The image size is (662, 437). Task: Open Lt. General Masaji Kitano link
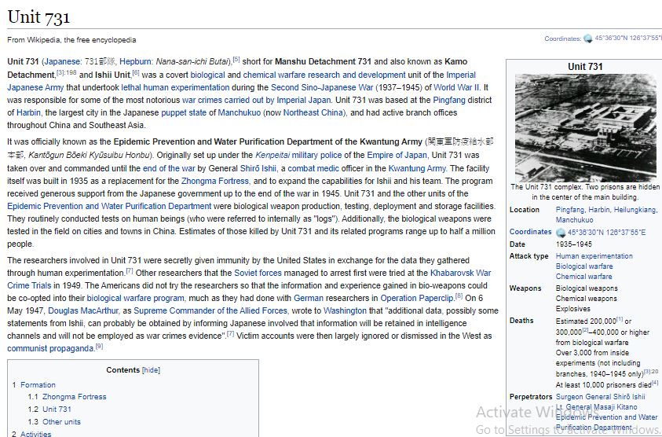point(596,407)
